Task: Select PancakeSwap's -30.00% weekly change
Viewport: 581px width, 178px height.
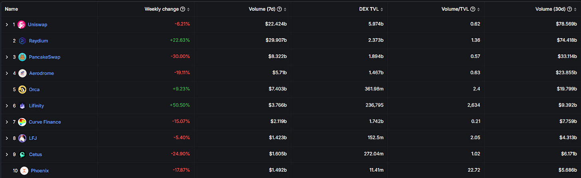Action: pyautogui.click(x=180, y=57)
